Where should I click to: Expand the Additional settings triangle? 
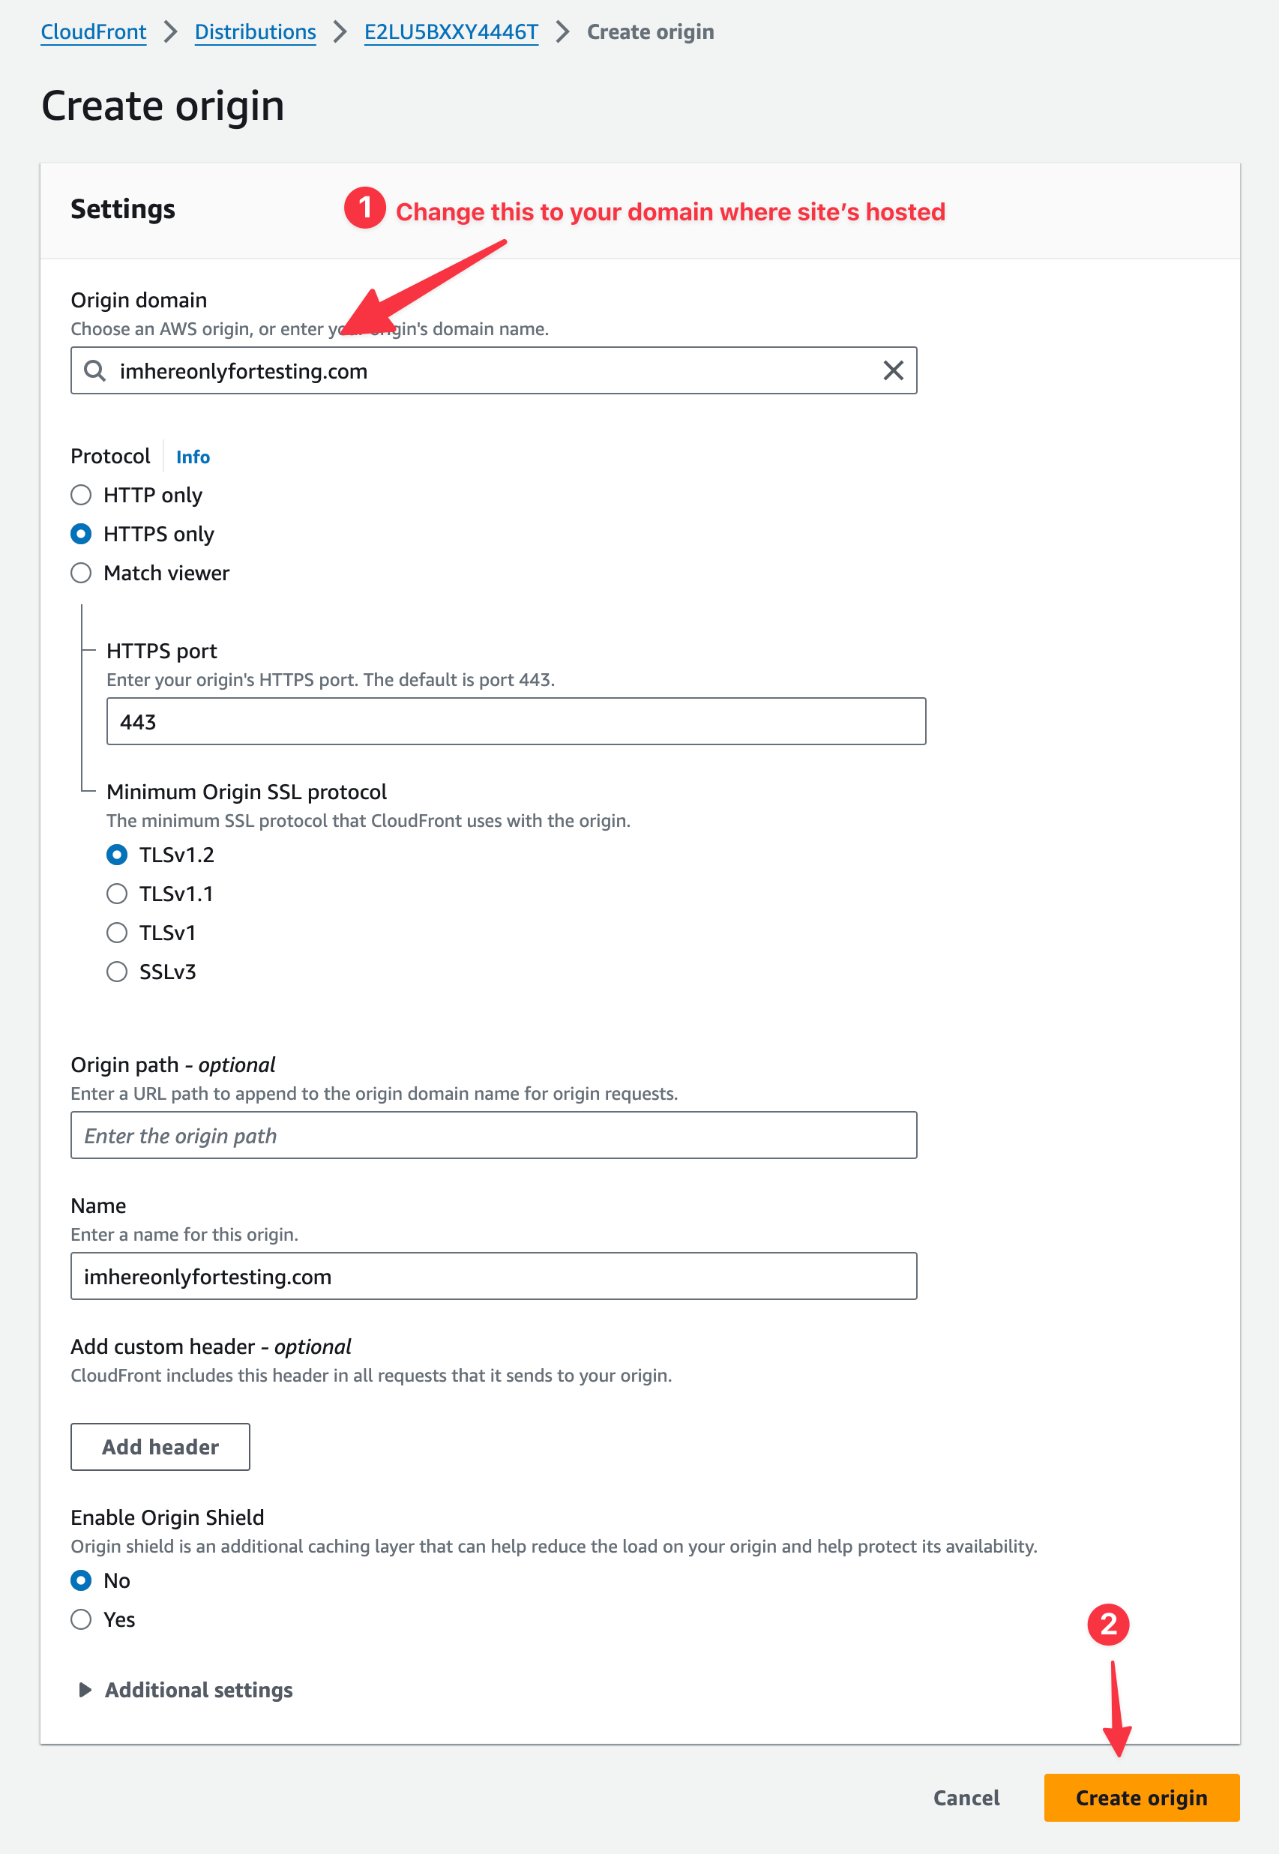[x=84, y=1690]
